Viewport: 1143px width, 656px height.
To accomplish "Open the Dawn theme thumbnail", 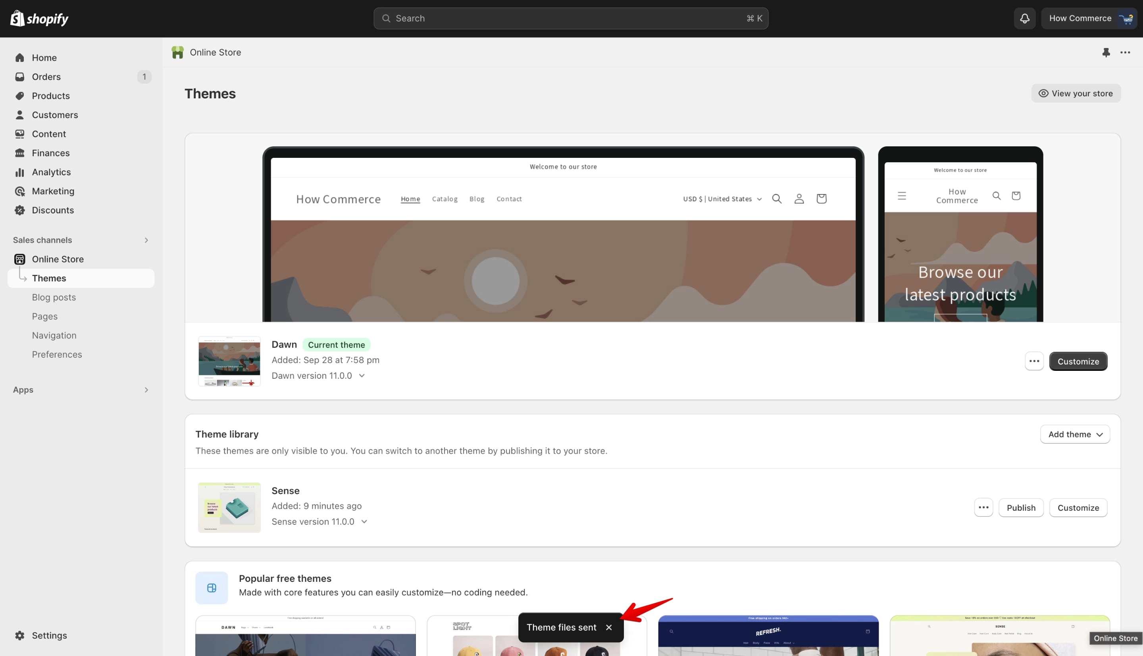I will pos(229,361).
